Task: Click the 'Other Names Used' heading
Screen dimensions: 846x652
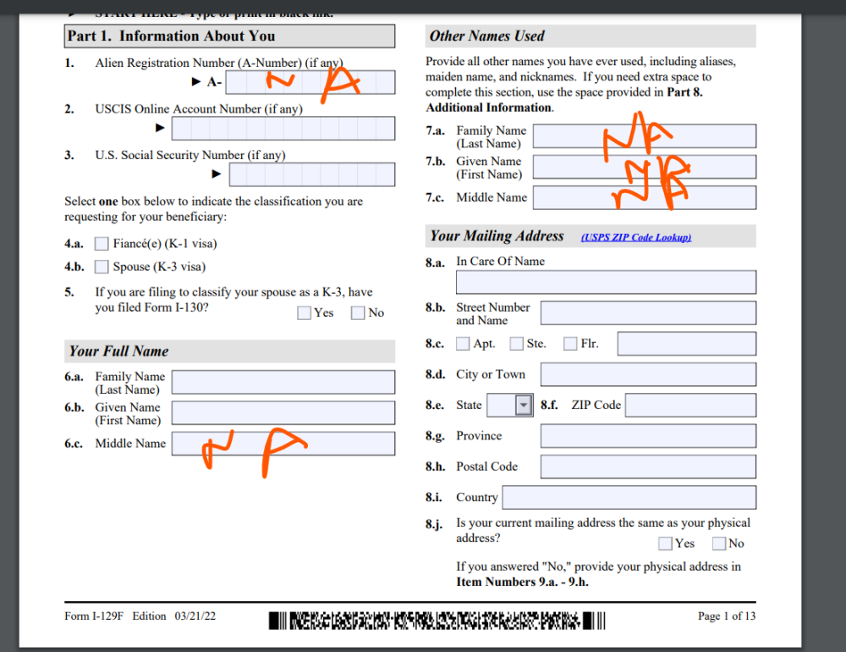Action: pos(486,36)
